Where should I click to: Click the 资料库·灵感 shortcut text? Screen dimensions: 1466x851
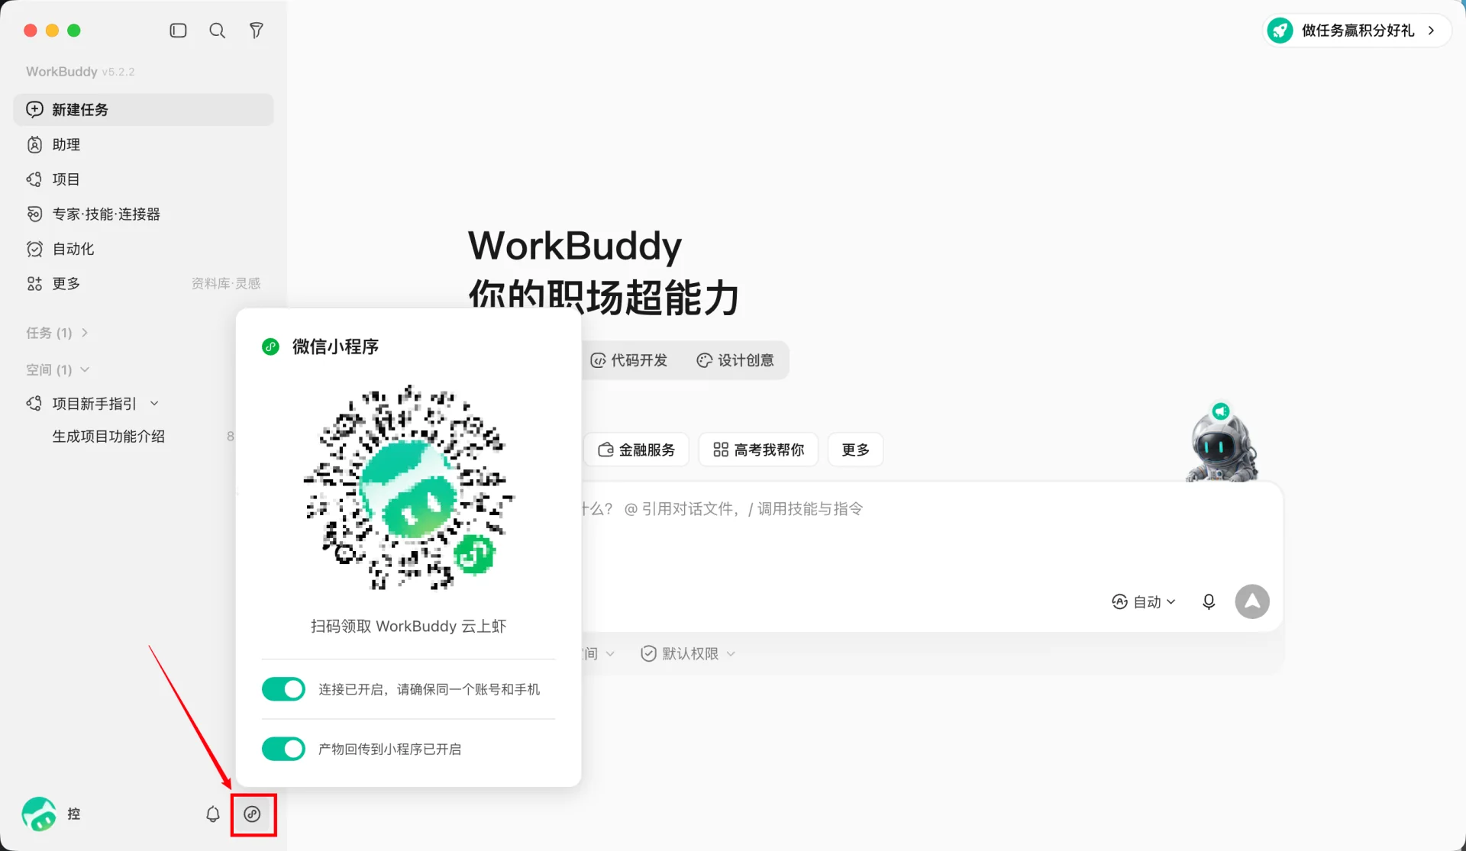point(226,283)
